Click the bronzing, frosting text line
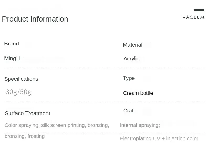210x144 pixels. pyautogui.click(x=24, y=136)
